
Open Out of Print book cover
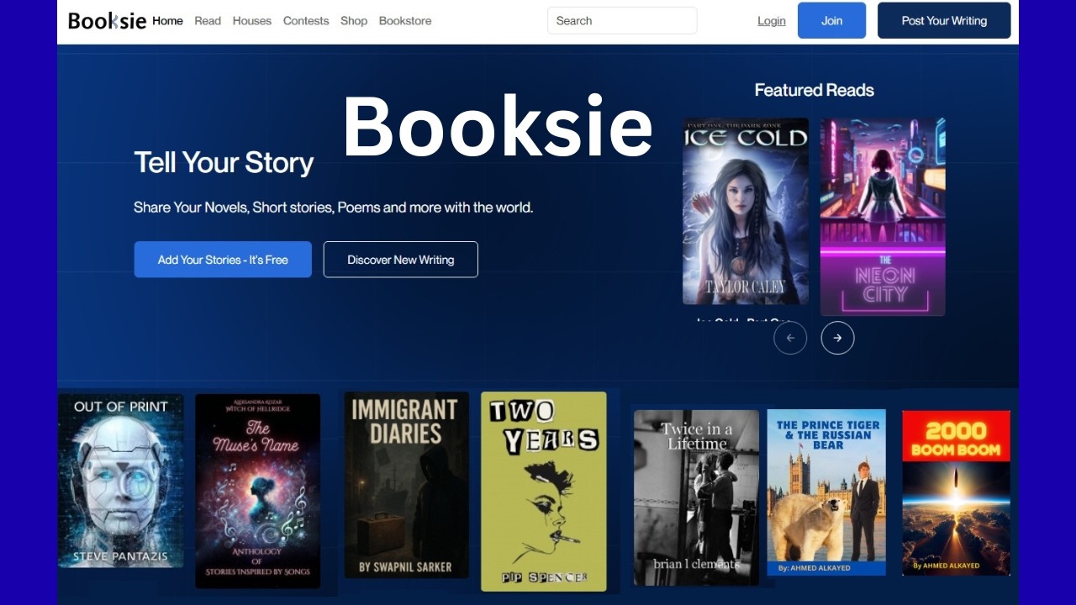tap(120, 481)
